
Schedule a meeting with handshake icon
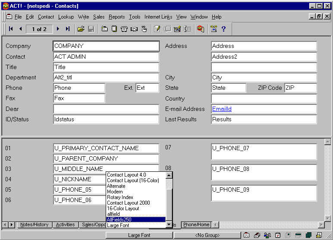(134, 28)
